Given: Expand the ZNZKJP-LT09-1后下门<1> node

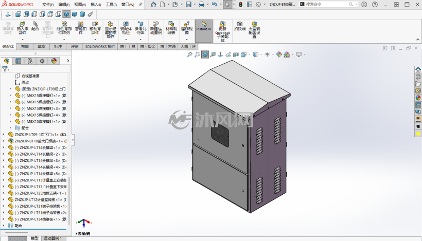Looking at the screenshot, I should 4,134.
